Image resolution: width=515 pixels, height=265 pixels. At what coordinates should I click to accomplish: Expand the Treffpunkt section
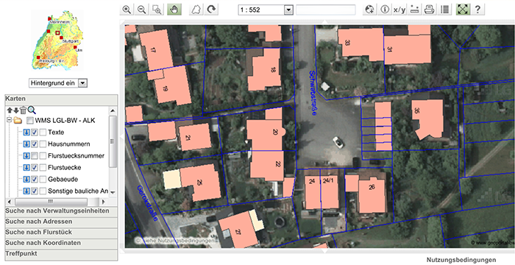(x=61, y=254)
